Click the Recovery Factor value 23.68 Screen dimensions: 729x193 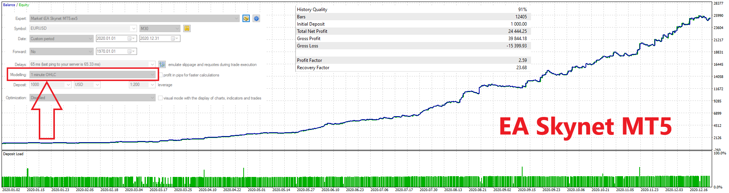point(521,68)
